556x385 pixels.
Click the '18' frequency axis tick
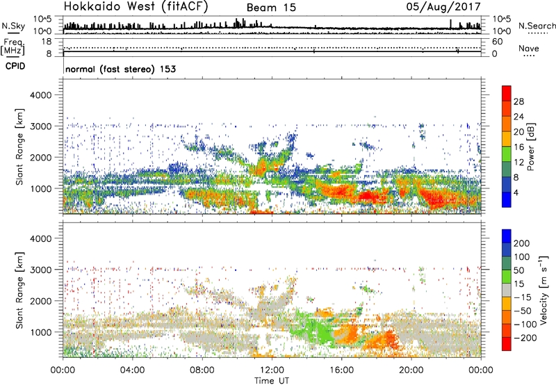pyautogui.click(x=46, y=42)
